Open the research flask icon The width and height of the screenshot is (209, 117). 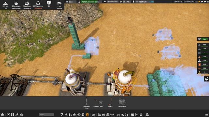(141, 115)
